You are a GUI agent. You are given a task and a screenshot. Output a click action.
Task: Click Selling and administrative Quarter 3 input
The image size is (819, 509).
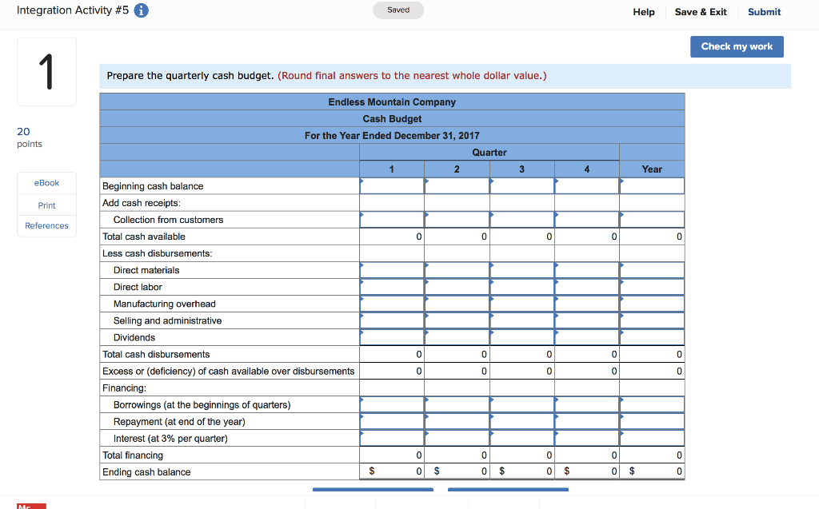(x=521, y=320)
